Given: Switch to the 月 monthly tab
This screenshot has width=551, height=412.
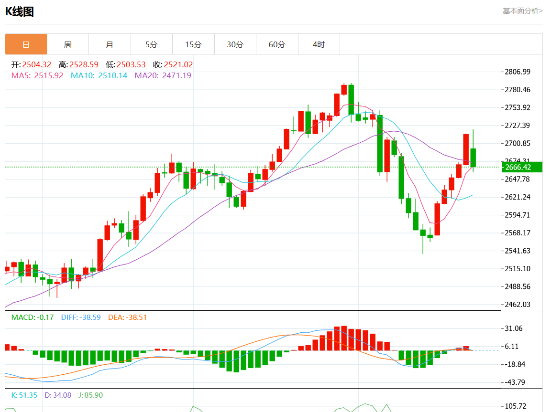Looking at the screenshot, I should pyautogui.click(x=110, y=44).
